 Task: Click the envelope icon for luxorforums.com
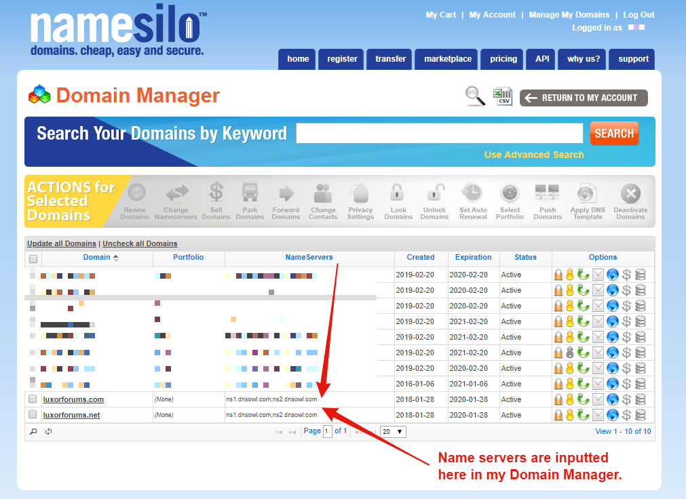[598, 399]
